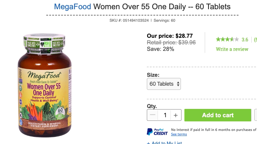Click the MegaFood bottle product image
Screen dimensions: 257x144
[x=45, y=86]
